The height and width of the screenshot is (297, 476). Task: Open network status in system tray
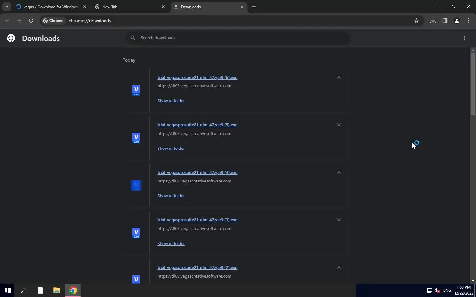[429, 291]
